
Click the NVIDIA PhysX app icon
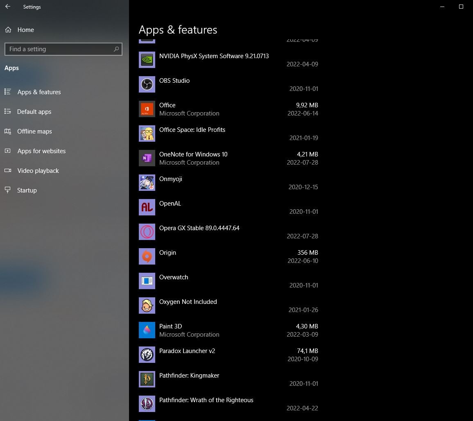[x=147, y=60]
